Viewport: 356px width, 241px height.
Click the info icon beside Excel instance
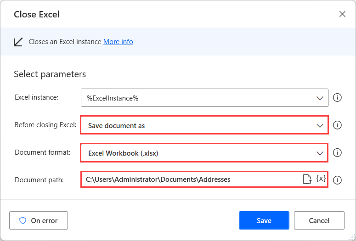337,98
